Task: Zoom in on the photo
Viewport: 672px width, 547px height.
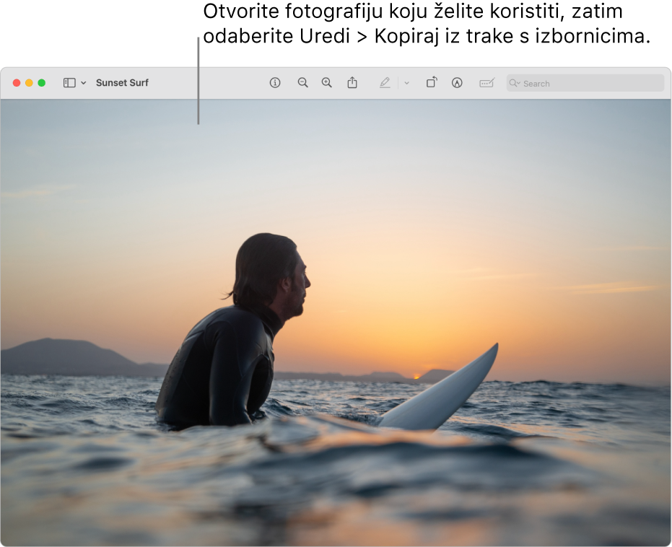Action: (326, 83)
